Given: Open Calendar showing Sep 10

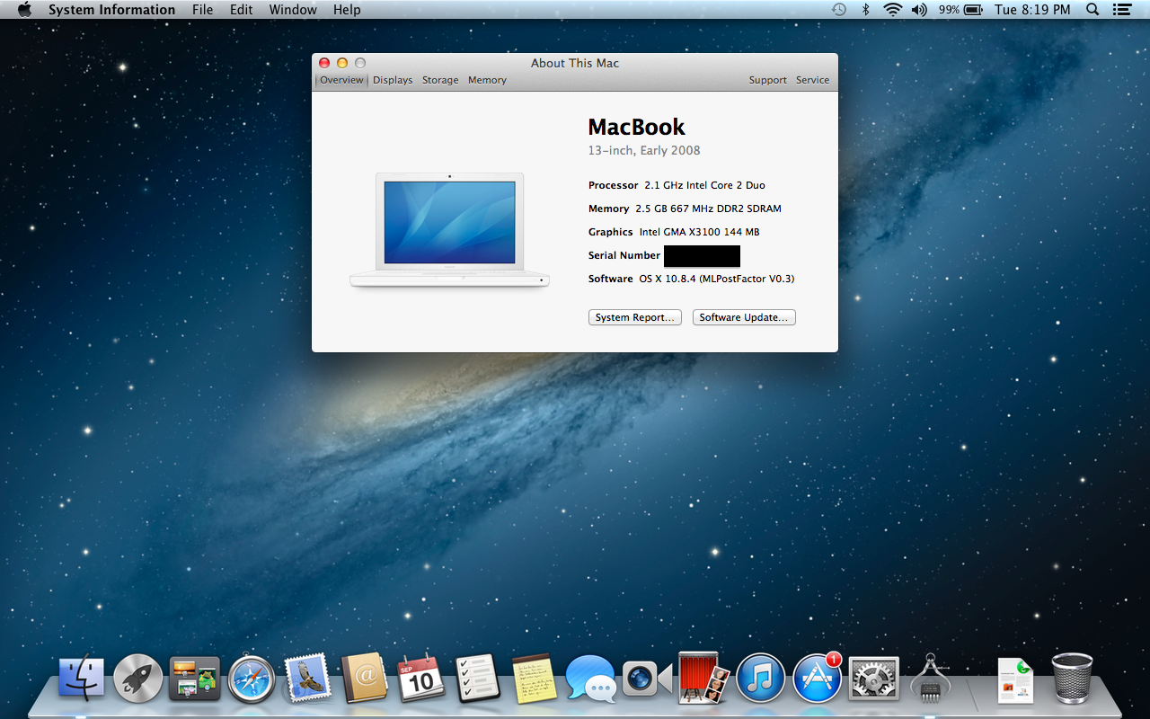Looking at the screenshot, I should click(421, 679).
